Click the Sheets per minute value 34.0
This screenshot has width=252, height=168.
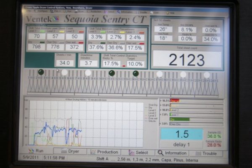point(65,63)
